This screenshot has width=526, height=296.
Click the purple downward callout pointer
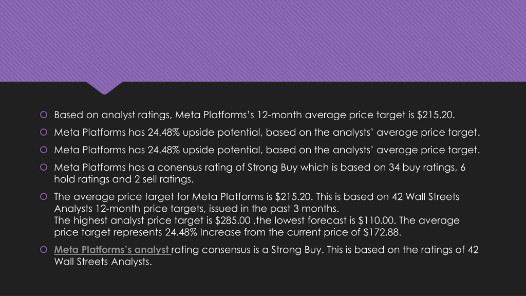point(104,87)
